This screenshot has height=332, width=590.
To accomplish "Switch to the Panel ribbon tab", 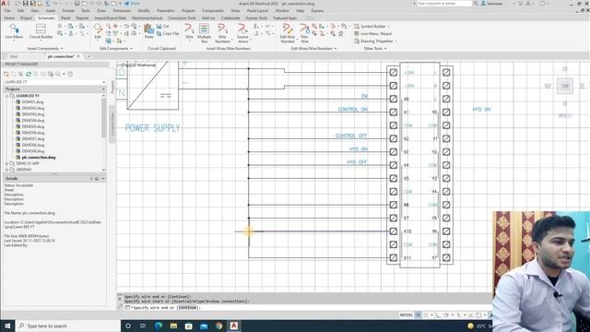I will 65,18.
